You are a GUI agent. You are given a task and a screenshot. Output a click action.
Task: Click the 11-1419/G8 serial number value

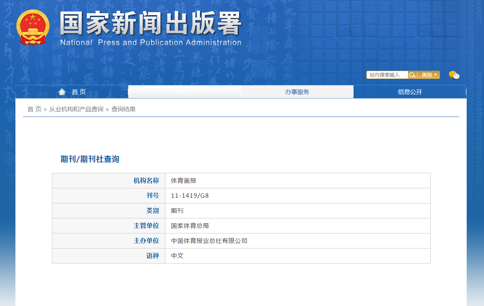point(190,196)
